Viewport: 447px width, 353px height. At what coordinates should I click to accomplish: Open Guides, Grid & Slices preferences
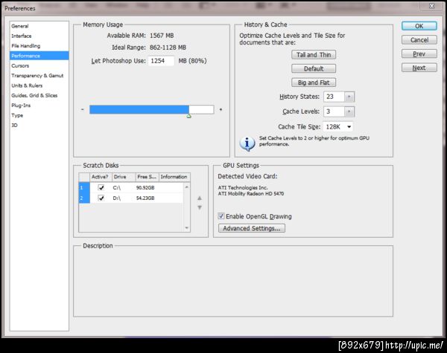point(39,96)
